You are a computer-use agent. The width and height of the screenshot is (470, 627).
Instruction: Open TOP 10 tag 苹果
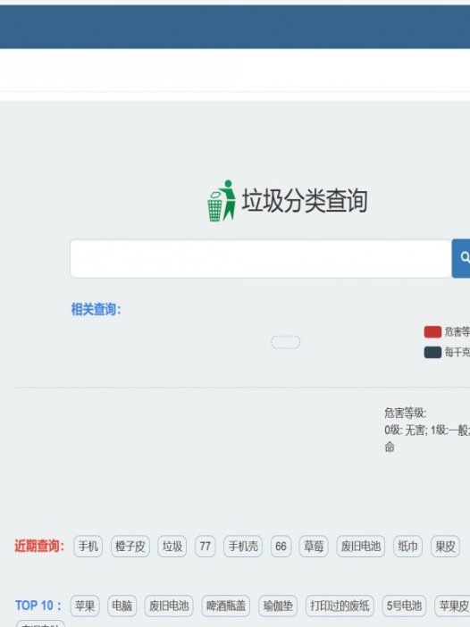pos(85,606)
